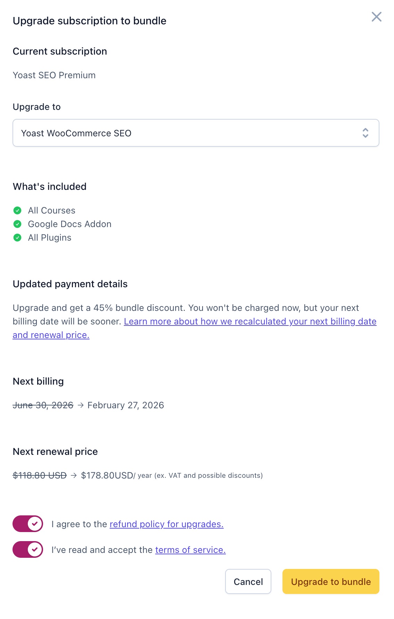Screen dimensions: 394x619
Task: Open the terms of service link
Action: point(190,550)
